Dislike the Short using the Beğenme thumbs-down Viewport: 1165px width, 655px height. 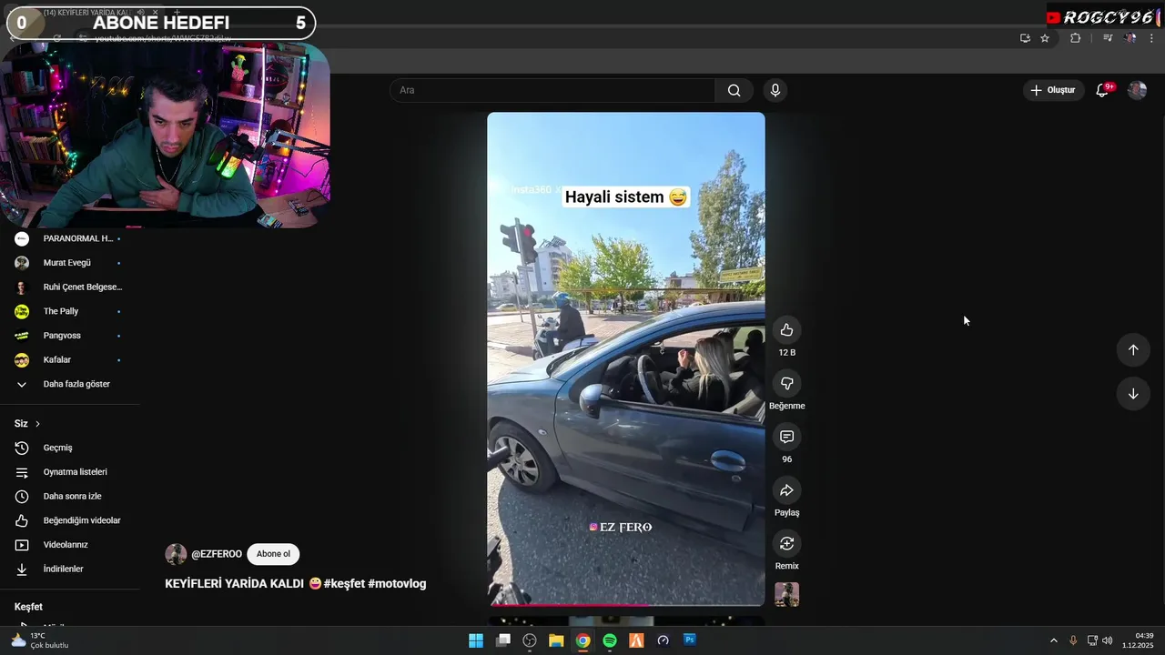coord(786,383)
